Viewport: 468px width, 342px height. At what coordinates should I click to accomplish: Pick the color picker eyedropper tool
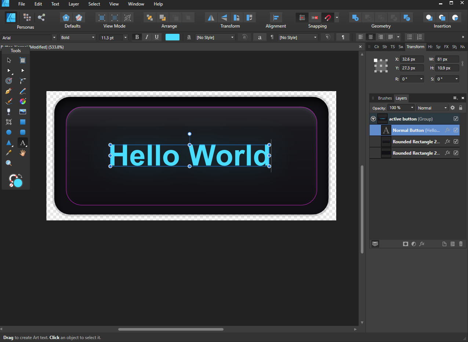click(9, 153)
